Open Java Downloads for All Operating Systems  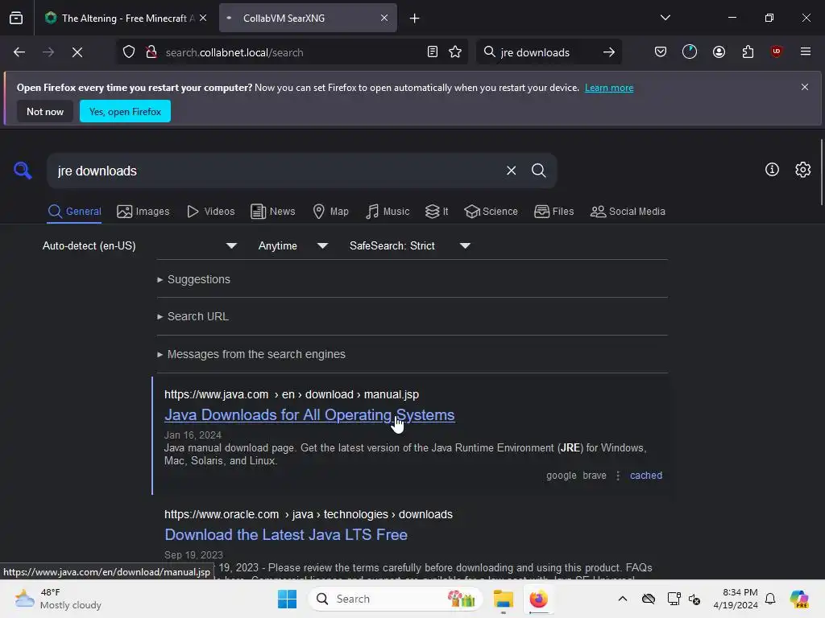[x=309, y=414]
